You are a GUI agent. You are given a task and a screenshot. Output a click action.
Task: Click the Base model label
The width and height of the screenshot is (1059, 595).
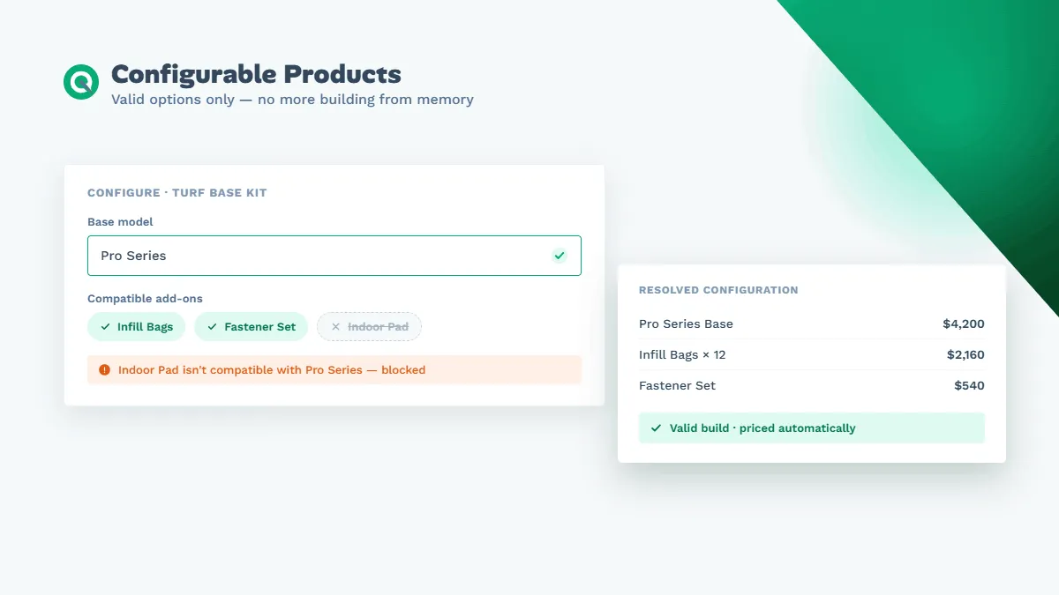coord(120,222)
